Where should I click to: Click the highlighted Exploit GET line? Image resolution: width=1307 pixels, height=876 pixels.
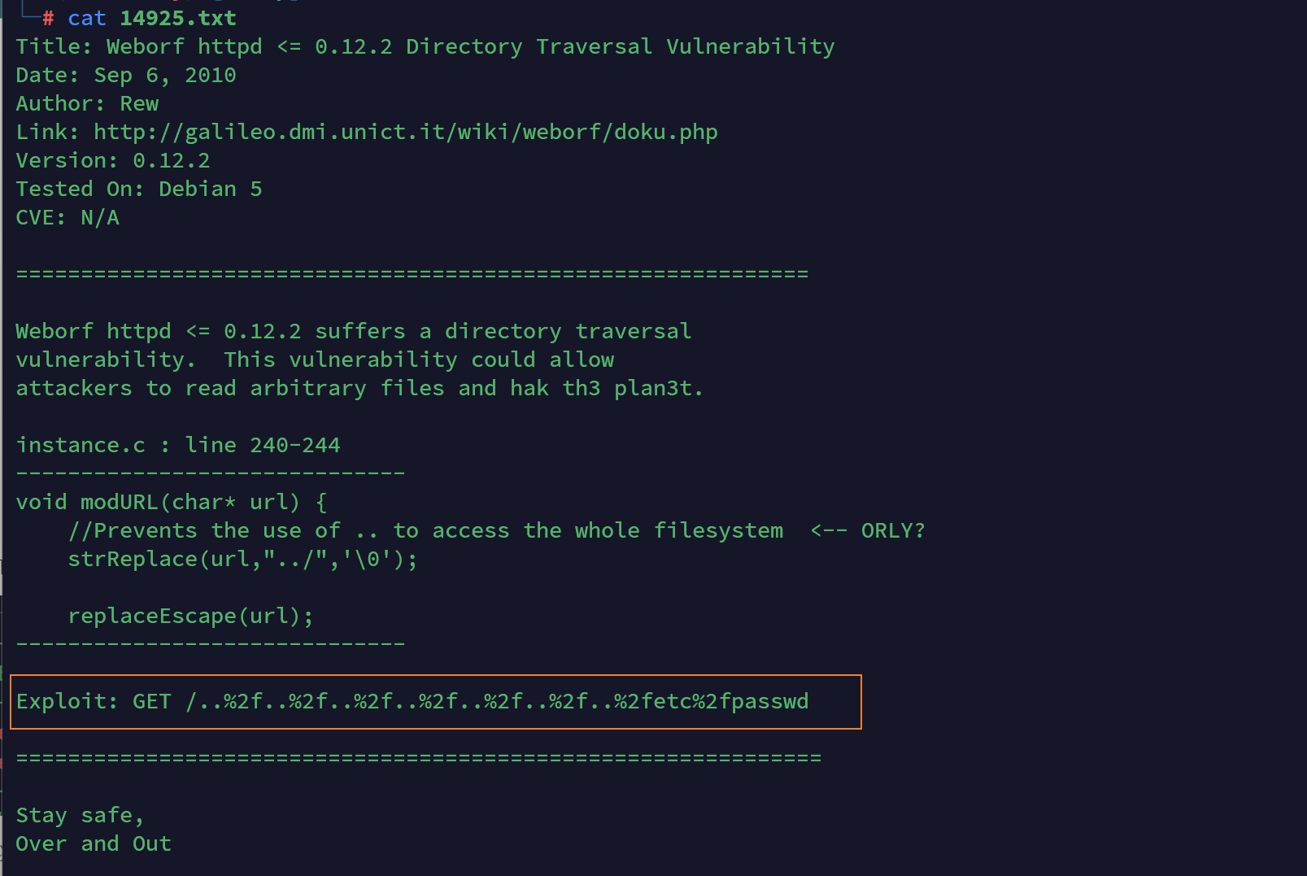click(x=412, y=701)
